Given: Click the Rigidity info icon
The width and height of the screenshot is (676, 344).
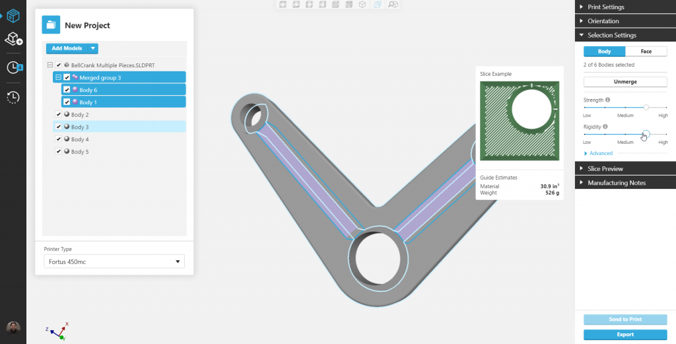Looking at the screenshot, I should pos(605,127).
